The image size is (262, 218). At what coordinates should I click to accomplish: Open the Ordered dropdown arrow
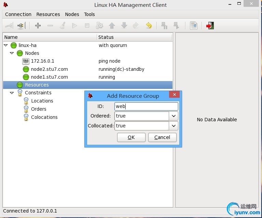click(174, 116)
